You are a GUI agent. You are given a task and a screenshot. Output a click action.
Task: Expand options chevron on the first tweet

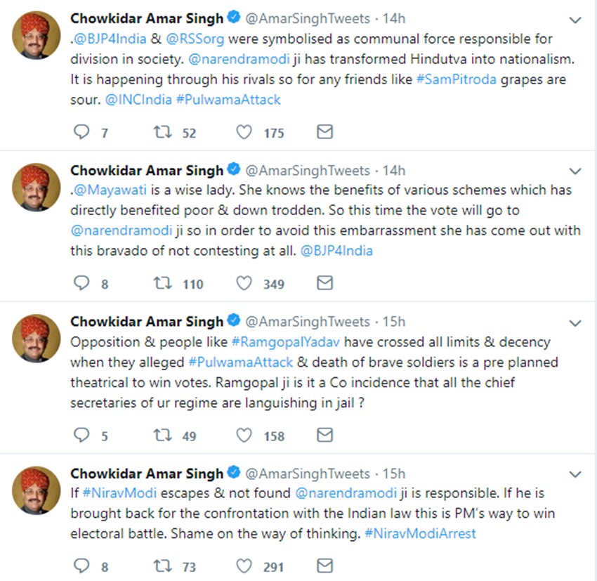coord(575,20)
